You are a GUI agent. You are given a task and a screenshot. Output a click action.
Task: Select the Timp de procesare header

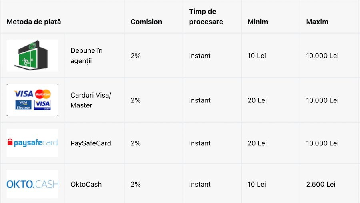[x=206, y=16]
